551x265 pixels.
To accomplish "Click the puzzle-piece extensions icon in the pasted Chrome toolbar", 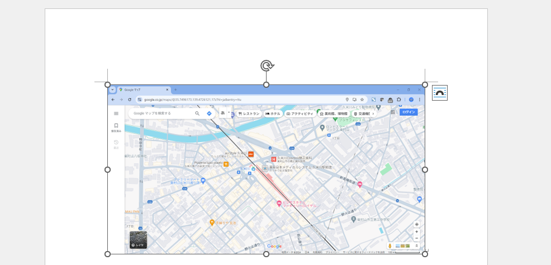I will tap(399, 100).
